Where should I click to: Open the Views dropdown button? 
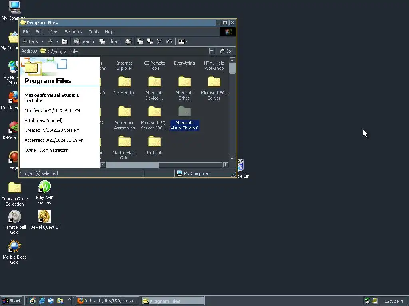pos(183,41)
